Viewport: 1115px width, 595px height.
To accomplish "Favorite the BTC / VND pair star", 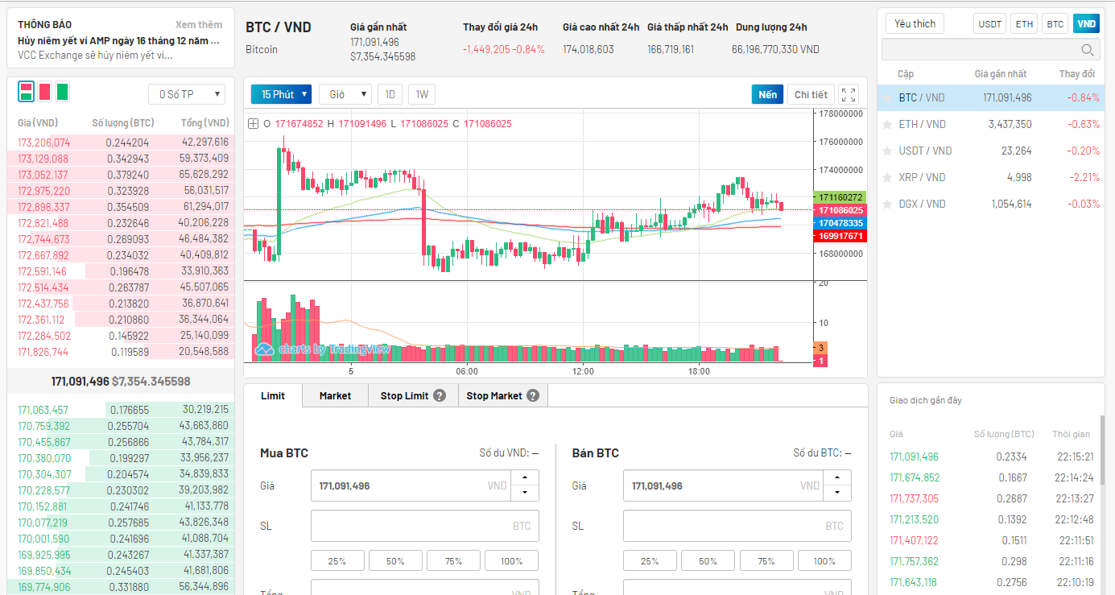I will [x=887, y=98].
